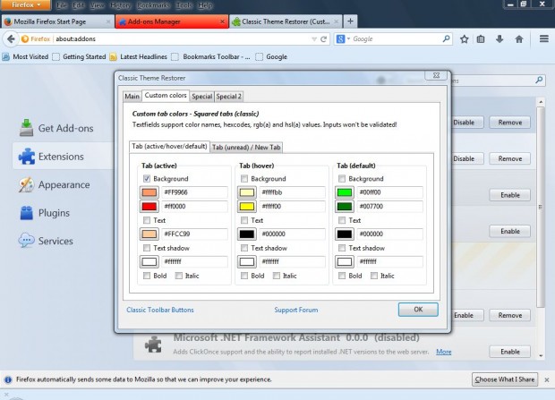This screenshot has width=555, height=400.
Task: Open Tab (unread) / New Tab subtab
Action: [x=246, y=148]
